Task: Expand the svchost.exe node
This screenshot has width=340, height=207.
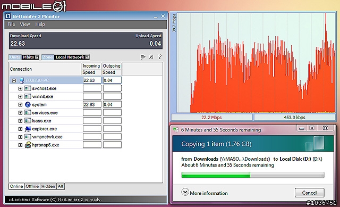Action: 20,89
